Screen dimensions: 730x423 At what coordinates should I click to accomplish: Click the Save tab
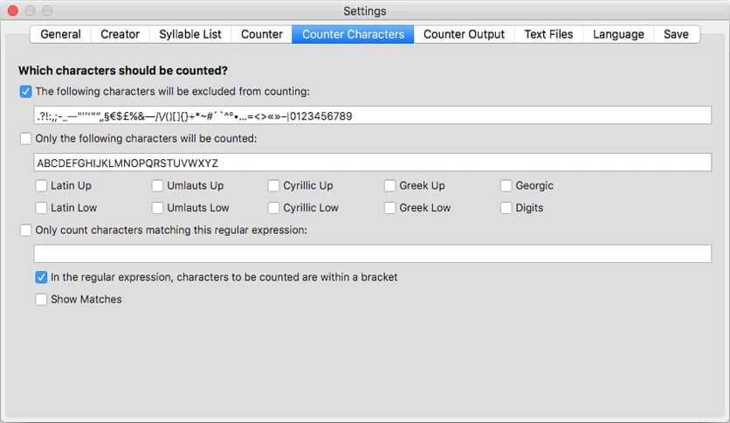676,34
